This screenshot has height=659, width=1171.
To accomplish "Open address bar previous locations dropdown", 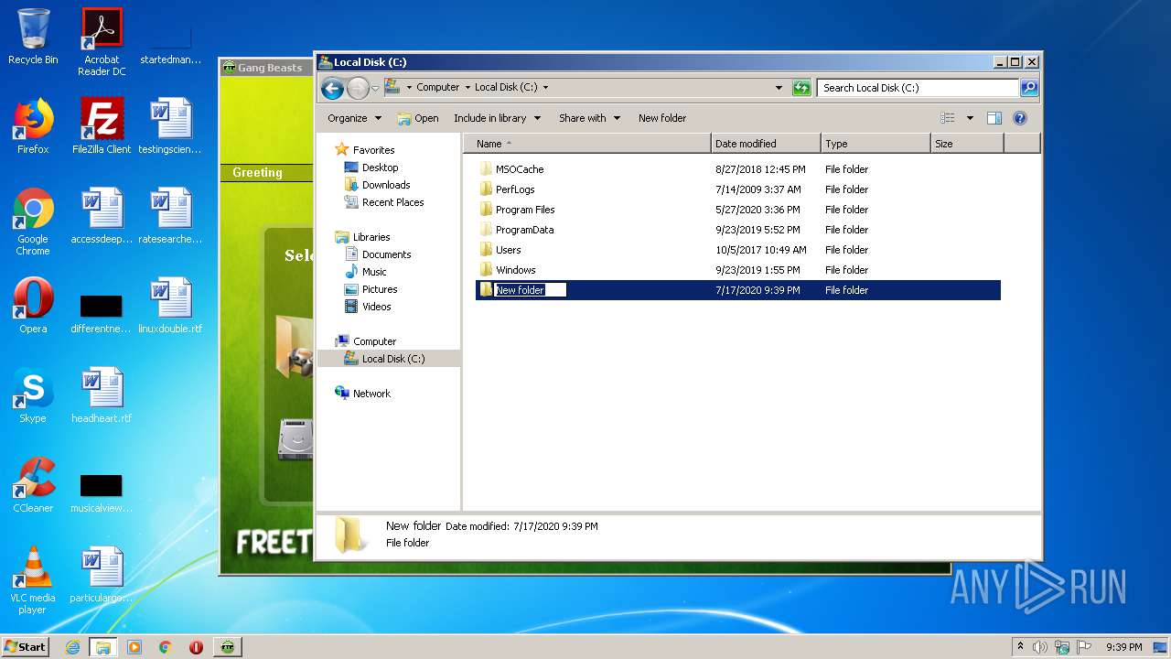I will tap(779, 88).
